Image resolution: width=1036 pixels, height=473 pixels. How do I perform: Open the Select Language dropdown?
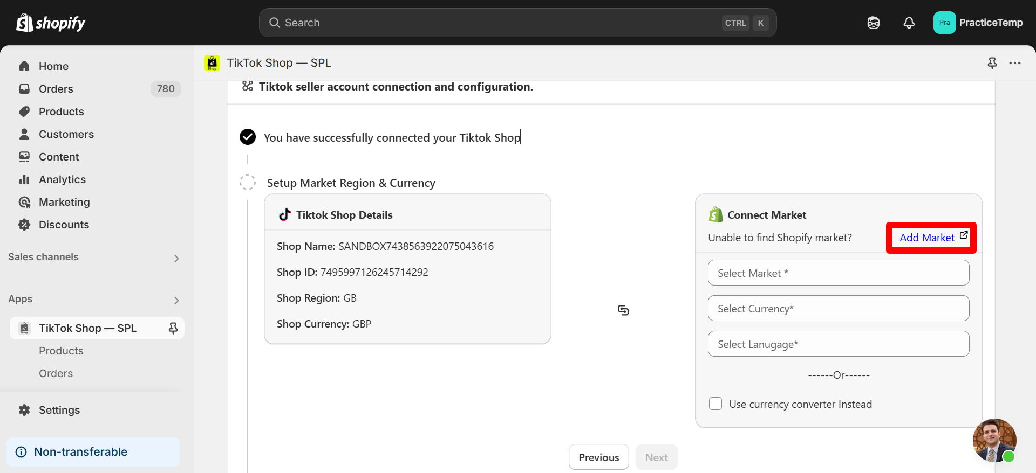(x=839, y=344)
